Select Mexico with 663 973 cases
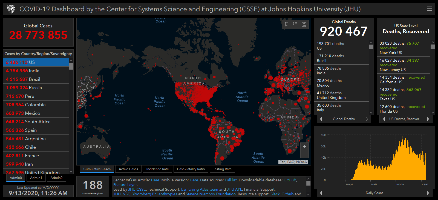The height and width of the screenshot is (200, 438). (x=36, y=113)
